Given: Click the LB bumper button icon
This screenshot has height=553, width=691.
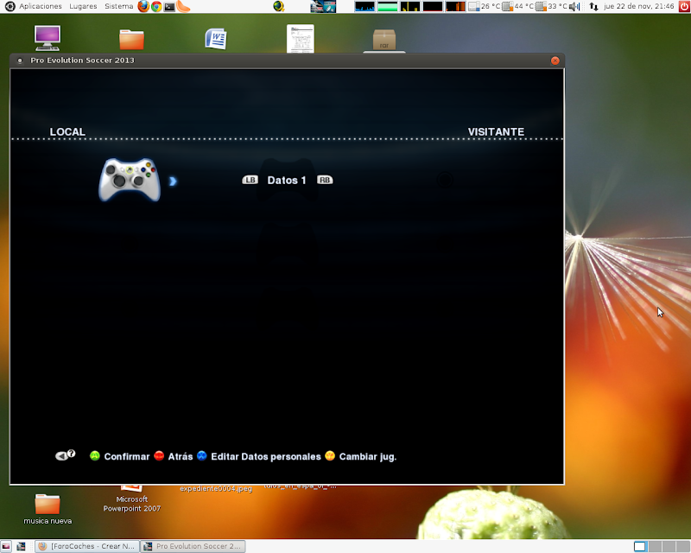Looking at the screenshot, I should click(x=250, y=180).
